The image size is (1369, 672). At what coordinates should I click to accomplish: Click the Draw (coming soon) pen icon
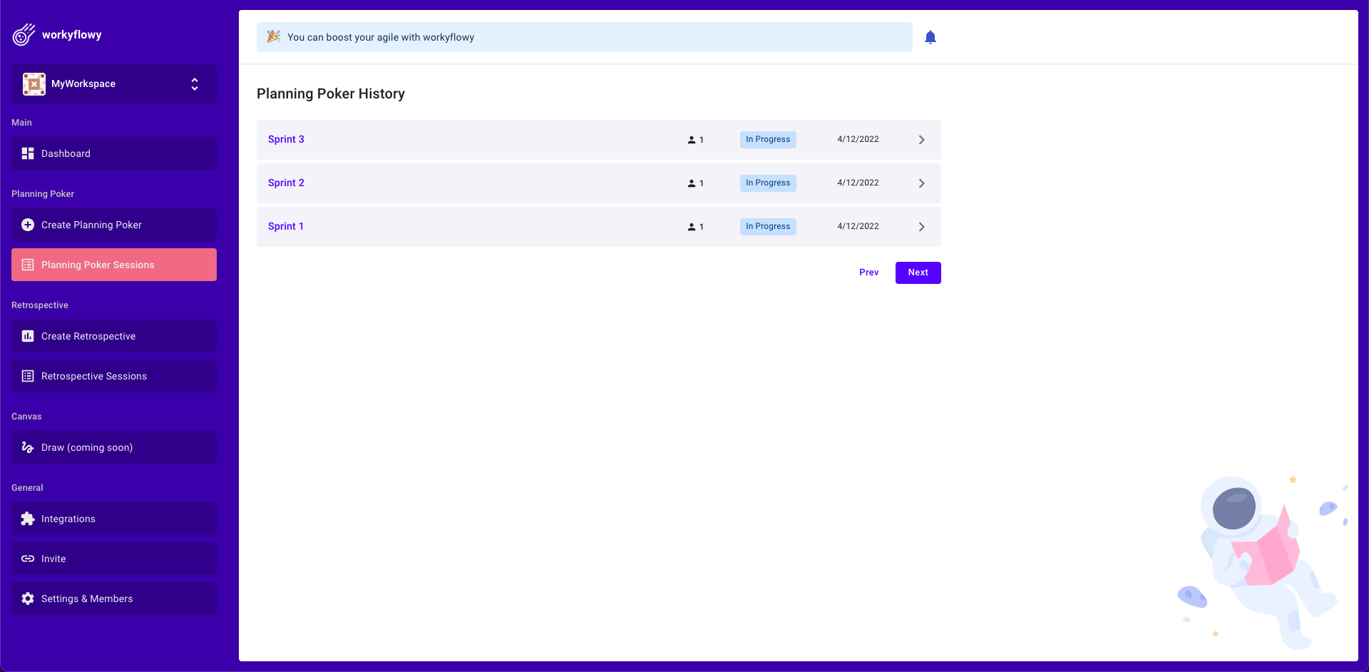[x=27, y=447]
